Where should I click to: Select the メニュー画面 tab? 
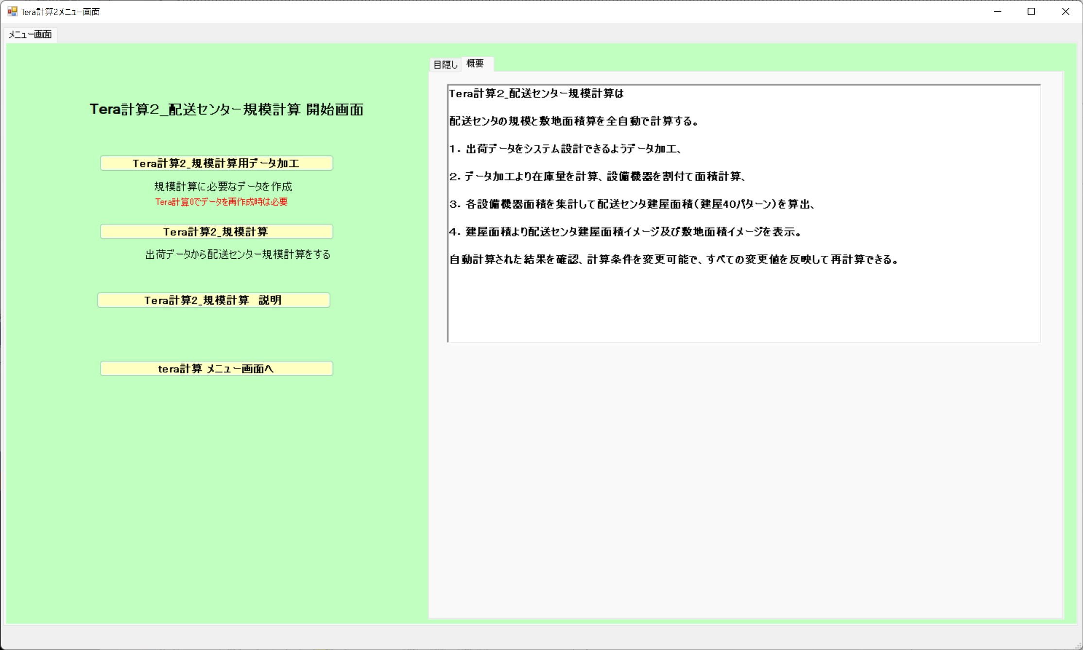coord(30,34)
